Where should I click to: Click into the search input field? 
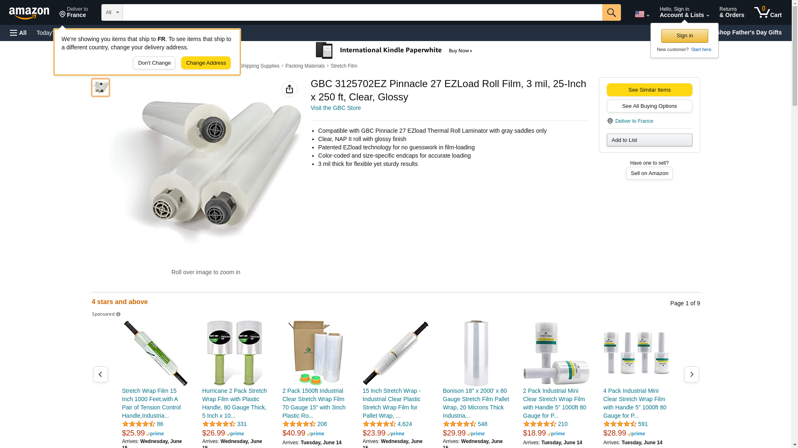[x=362, y=12]
